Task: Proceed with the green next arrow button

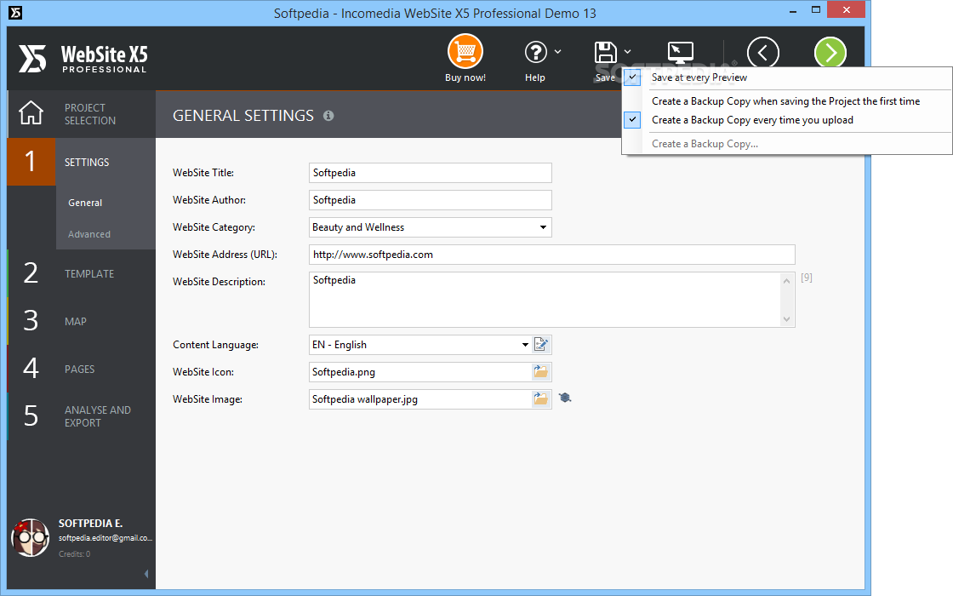Action: click(830, 52)
